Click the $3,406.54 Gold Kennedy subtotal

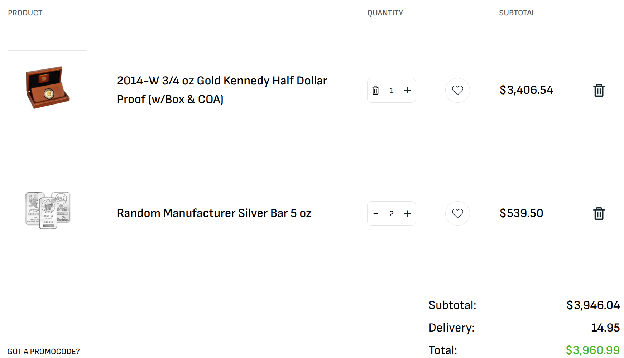click(526, 90)
